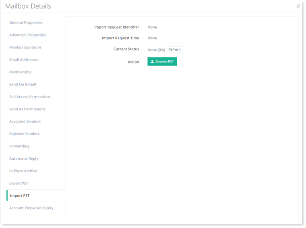306x228 pixels.
Task: Go to Membership tab
Action: 20,72
